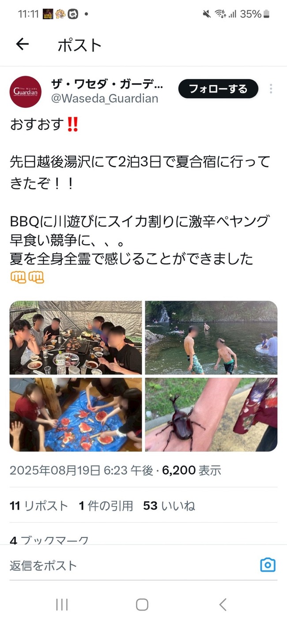287x623 pixels.
Task: View the 53 いいね likes list
Action: coord(169,506)
